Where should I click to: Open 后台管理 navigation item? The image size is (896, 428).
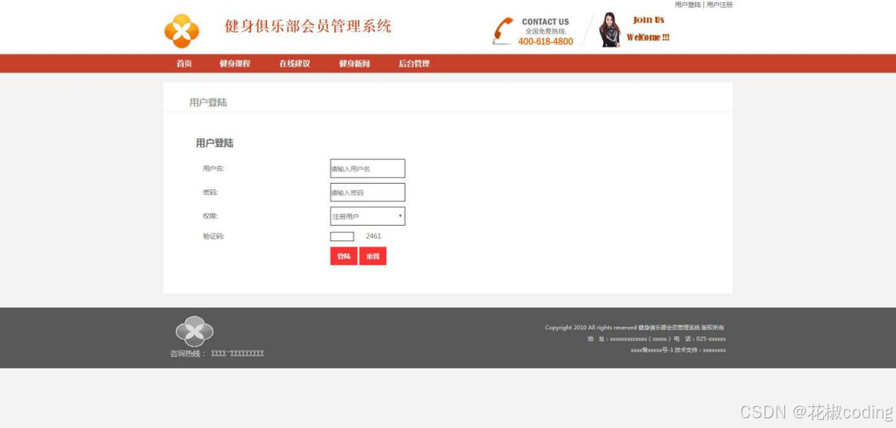pyautogui.click(x=414, y=63)
